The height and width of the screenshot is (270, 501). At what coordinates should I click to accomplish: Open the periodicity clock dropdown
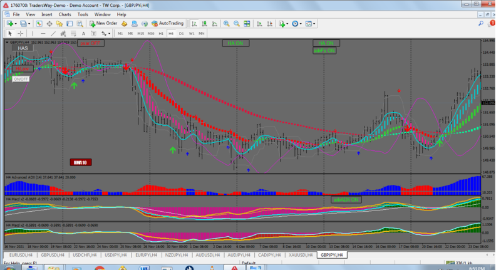(x=301, y=23)
